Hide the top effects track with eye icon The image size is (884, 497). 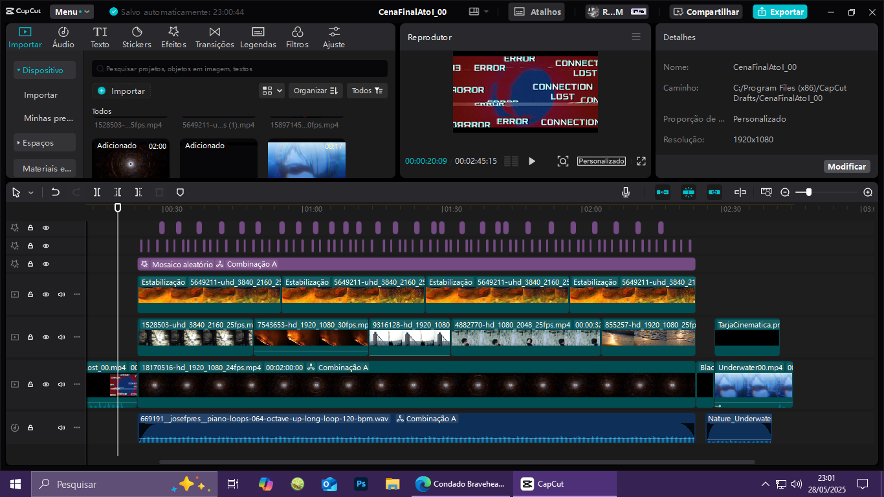[x=46, y=228]
